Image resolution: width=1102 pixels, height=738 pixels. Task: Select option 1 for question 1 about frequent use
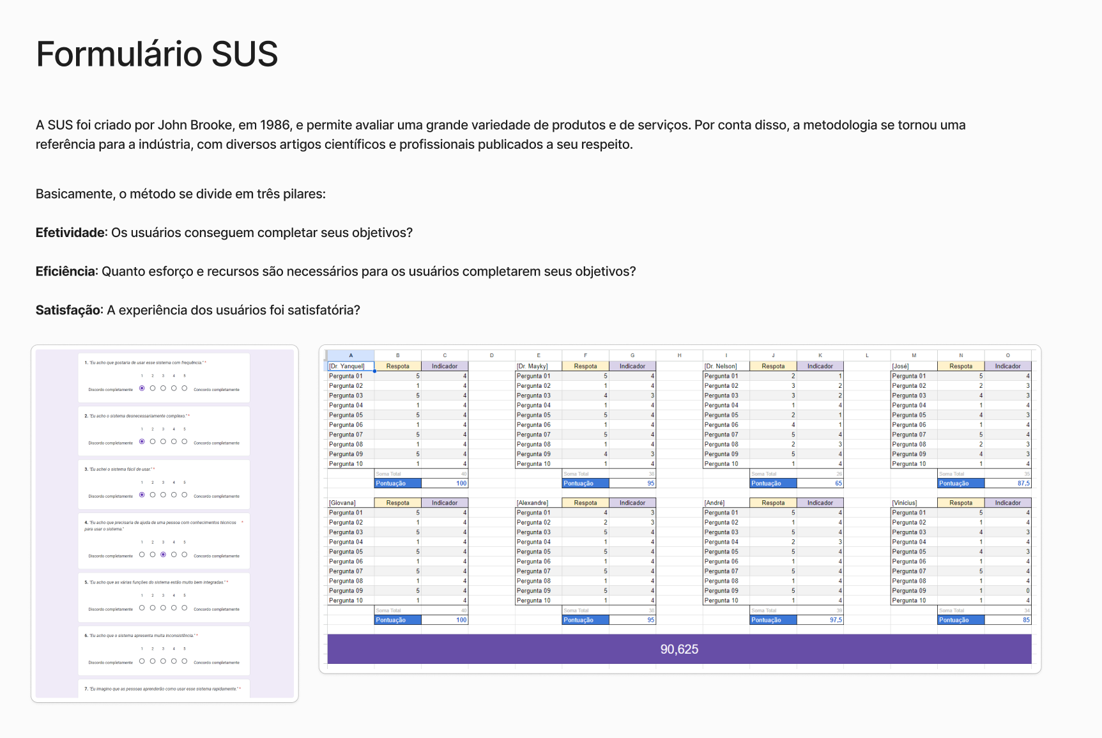pyautogui.click(x=142, y=388)
